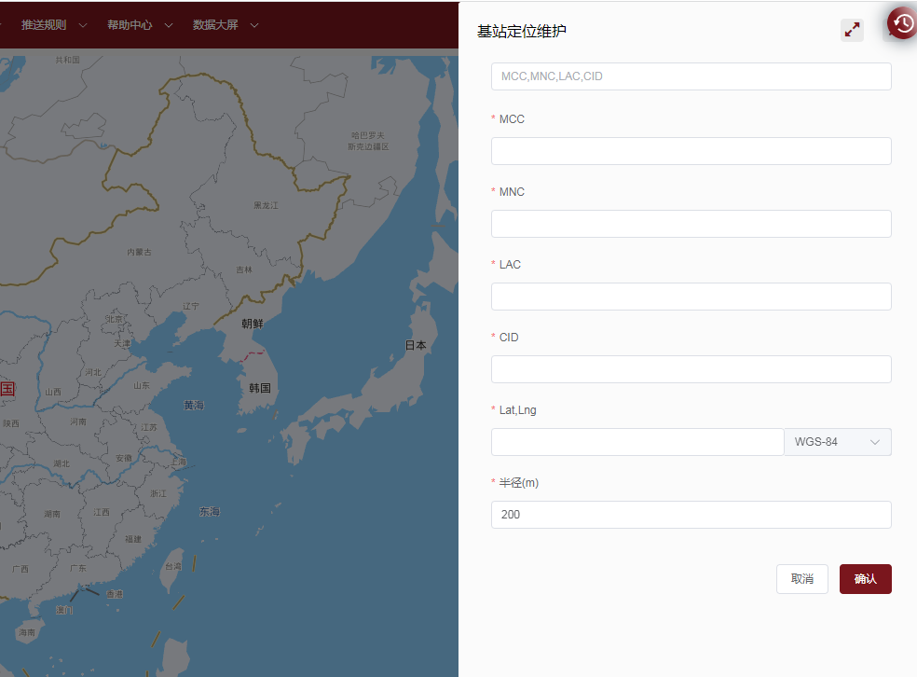Click the 韩国 label on the map
This screenshot has height=677, width=917.
pyautogui.click(x=259, y=388)
